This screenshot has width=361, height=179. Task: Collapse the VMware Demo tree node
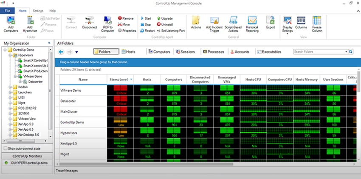pyautogui.click(x=15, y=76)
